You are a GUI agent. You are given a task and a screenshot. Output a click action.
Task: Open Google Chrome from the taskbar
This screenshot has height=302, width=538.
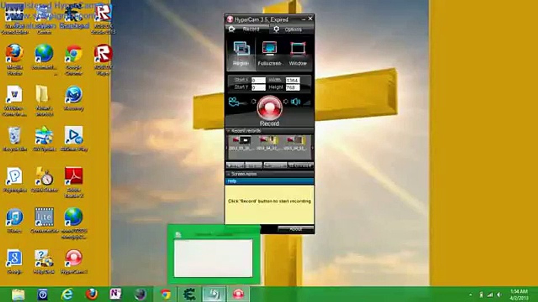[166, 294]
